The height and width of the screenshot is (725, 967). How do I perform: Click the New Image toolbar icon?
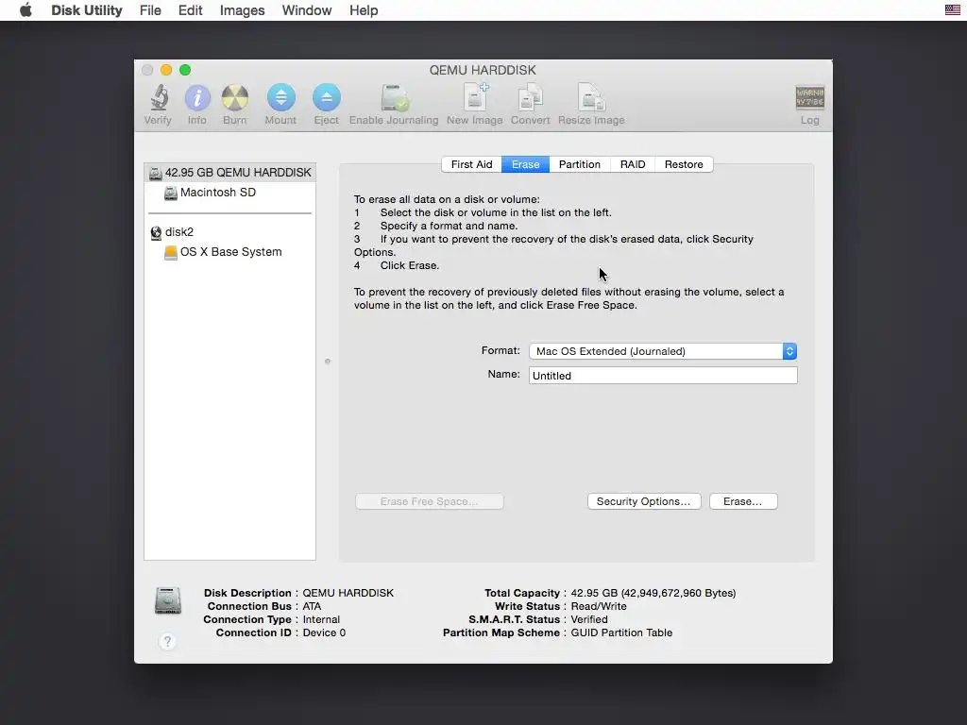pyautogui.click(x=475, y=97)
